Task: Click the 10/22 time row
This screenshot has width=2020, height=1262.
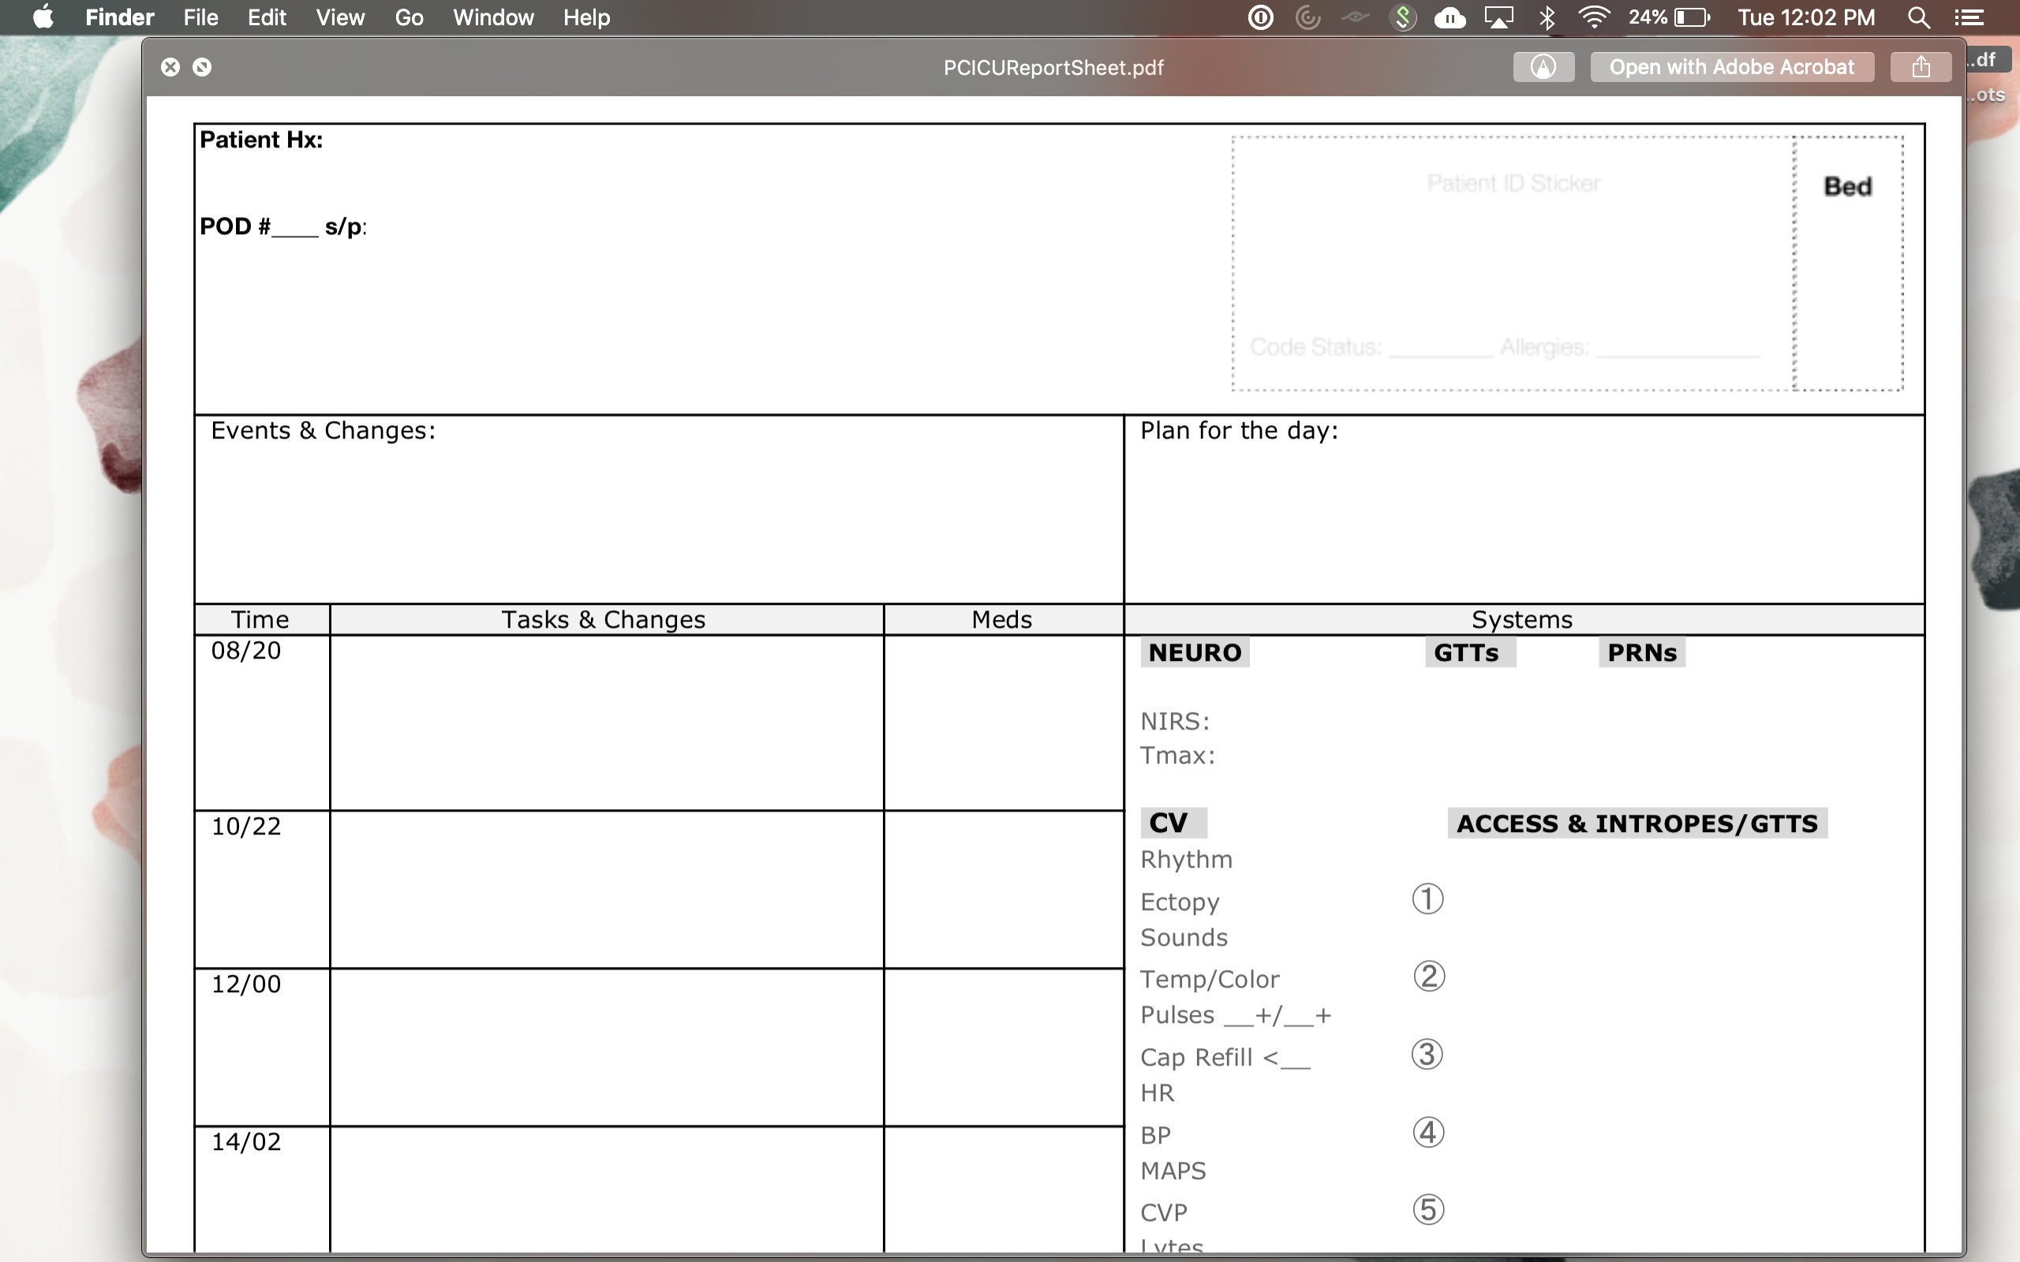Action: [x=246, y=827]
